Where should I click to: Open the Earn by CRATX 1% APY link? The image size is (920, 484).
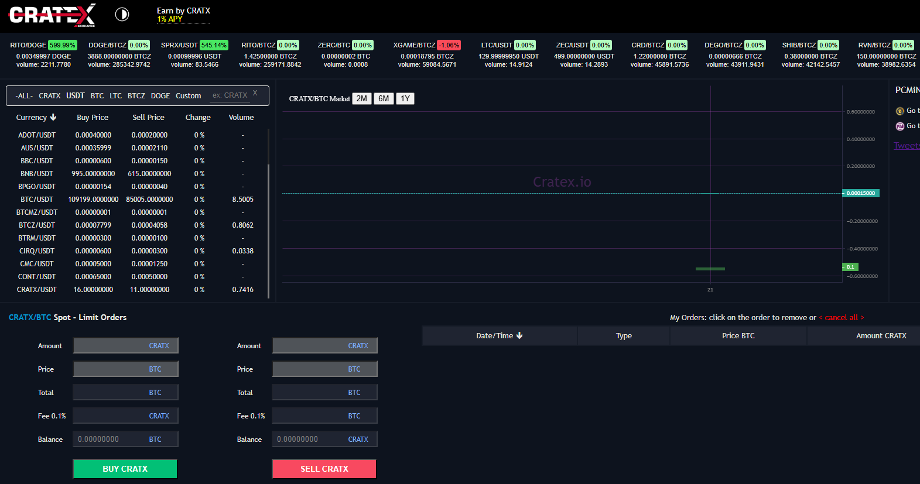[183, 15]
